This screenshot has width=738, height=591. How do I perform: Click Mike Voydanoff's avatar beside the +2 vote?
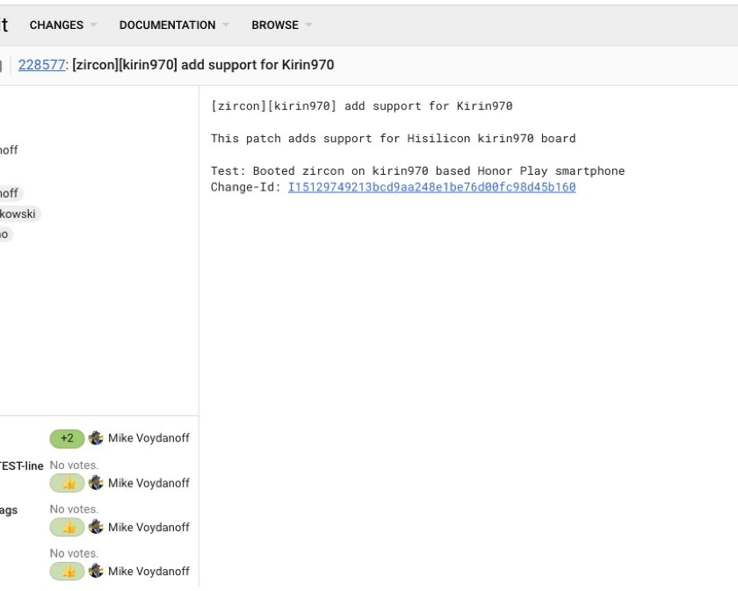coord(97,438)
